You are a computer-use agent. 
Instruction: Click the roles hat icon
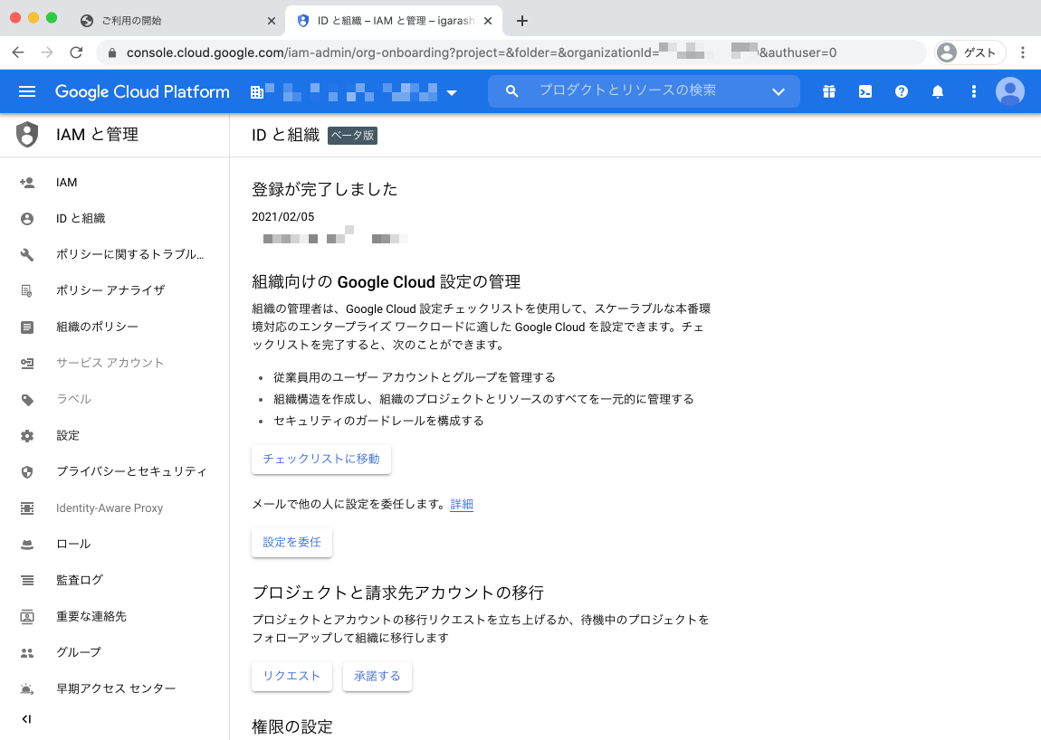click(x=27, y=545)
